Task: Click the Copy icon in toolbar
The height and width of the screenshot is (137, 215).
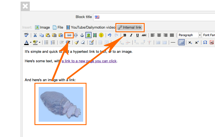Action: pos(41,35)
